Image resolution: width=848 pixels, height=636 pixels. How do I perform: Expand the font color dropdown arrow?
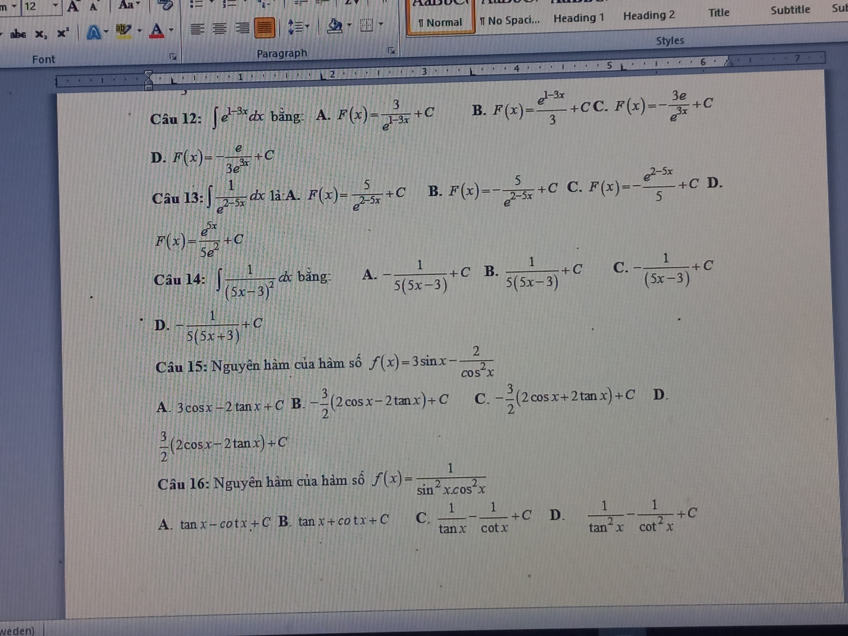pyautogui.click(x=171, y=29)
